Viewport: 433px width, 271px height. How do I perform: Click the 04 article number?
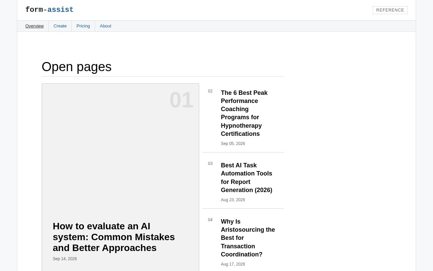(x=210, y=220)
